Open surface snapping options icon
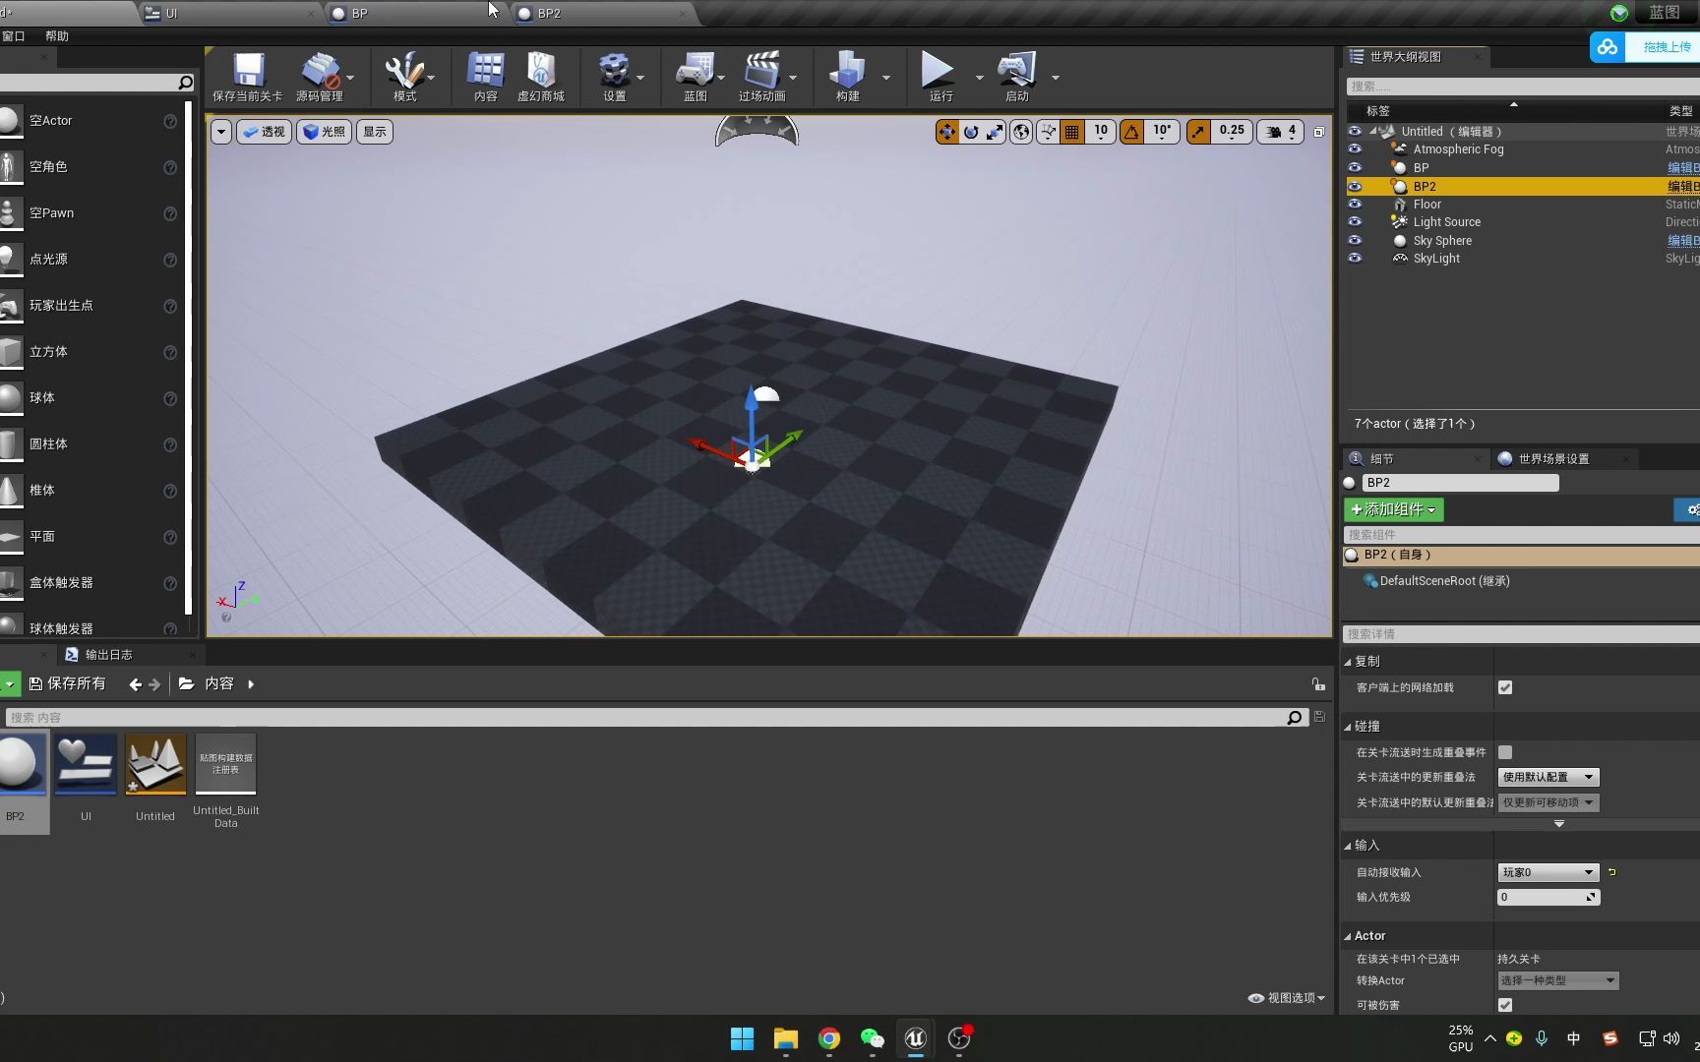This screenshot has width=1700, height=1062. click(x=1048, y=132)
